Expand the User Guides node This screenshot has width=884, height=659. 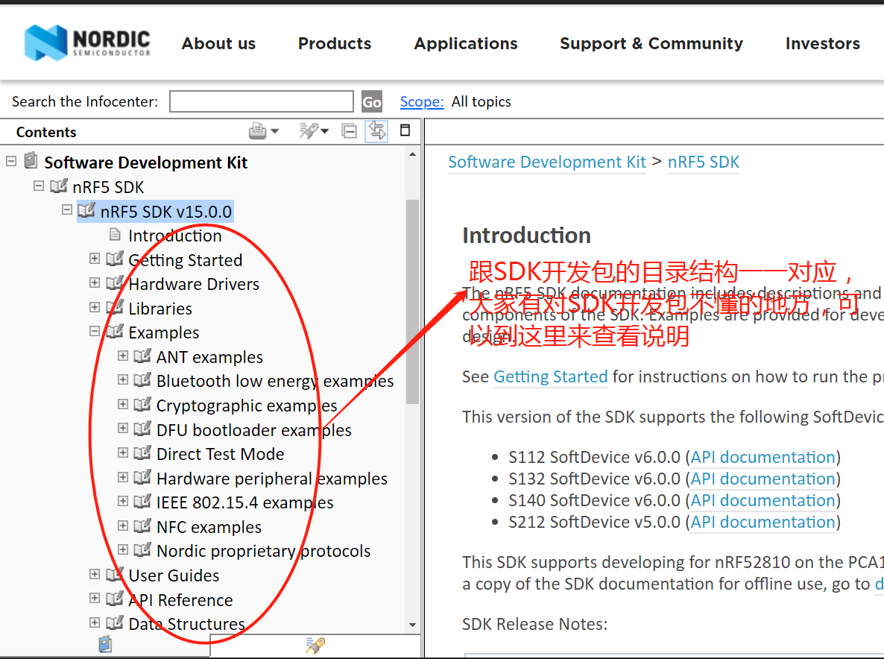click(x=95, y=574)
